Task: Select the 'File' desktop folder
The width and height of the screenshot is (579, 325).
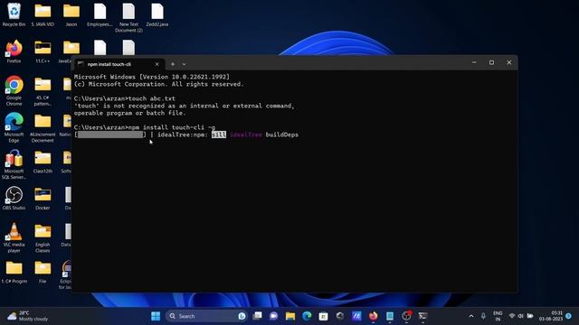Action: click(43, 272)
